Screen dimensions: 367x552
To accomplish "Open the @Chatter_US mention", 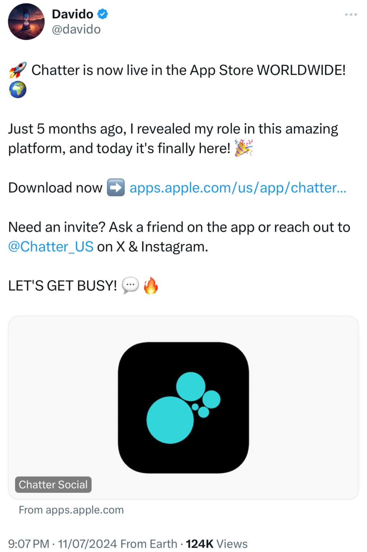I will pos(51,247).
